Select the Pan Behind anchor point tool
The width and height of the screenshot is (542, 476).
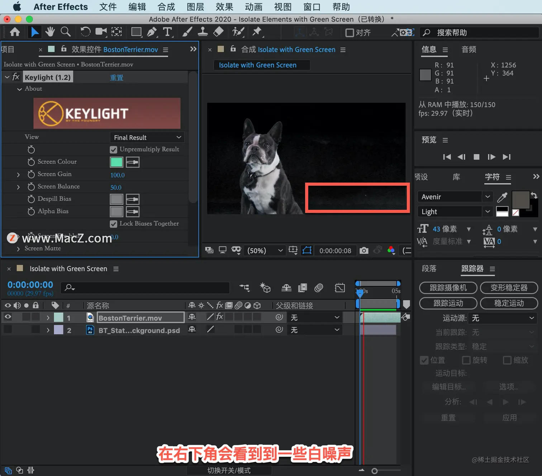(117, 32)
